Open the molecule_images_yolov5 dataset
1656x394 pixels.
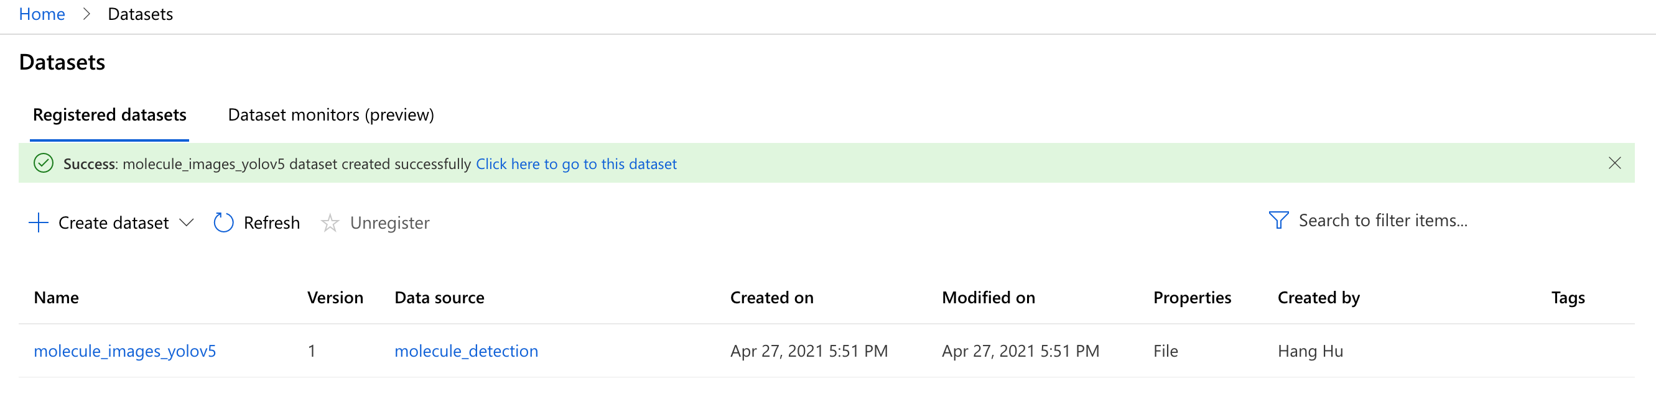124,351
